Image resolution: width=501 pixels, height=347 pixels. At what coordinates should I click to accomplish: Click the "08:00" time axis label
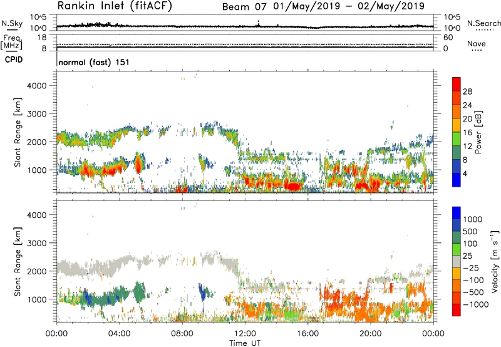click(x=182, y=334)
